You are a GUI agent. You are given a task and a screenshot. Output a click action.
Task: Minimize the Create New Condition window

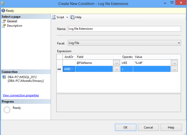(x=165, y=3)
